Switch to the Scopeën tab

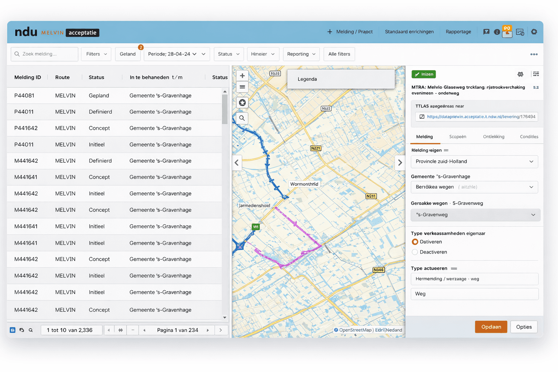pos(457,137)
